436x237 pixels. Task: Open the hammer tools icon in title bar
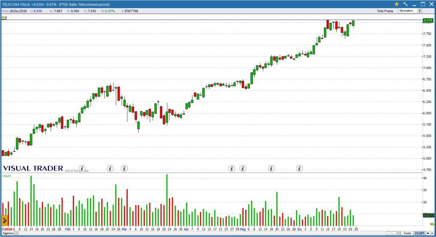(x=405, y=4)
